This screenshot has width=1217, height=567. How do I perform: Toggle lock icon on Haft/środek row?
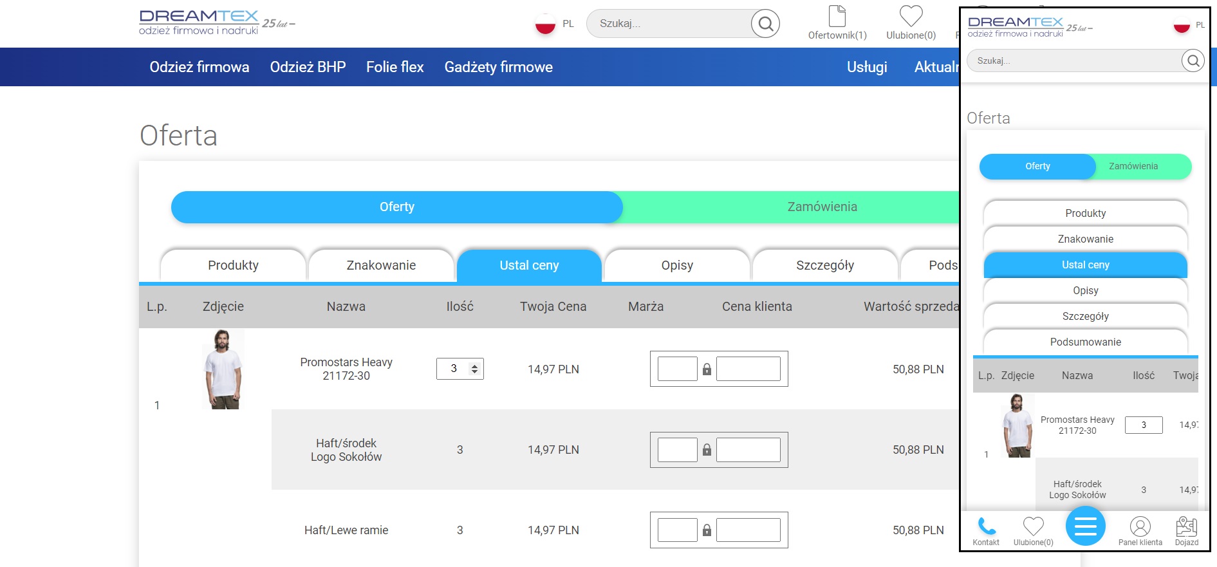[707, 449]
